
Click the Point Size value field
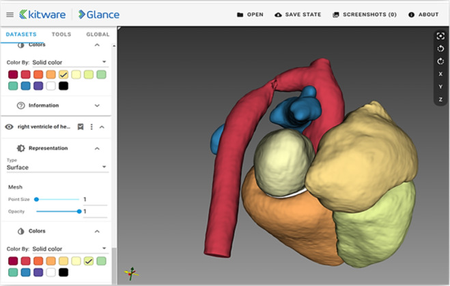coord(95,200)
